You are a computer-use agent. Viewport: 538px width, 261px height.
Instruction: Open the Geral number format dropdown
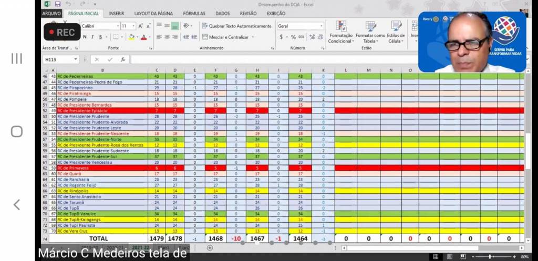pos(321,26)
